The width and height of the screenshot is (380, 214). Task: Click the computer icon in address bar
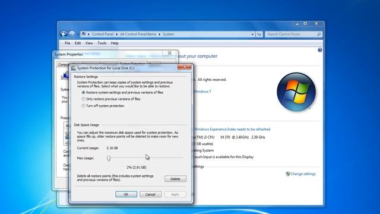point(84,34)
